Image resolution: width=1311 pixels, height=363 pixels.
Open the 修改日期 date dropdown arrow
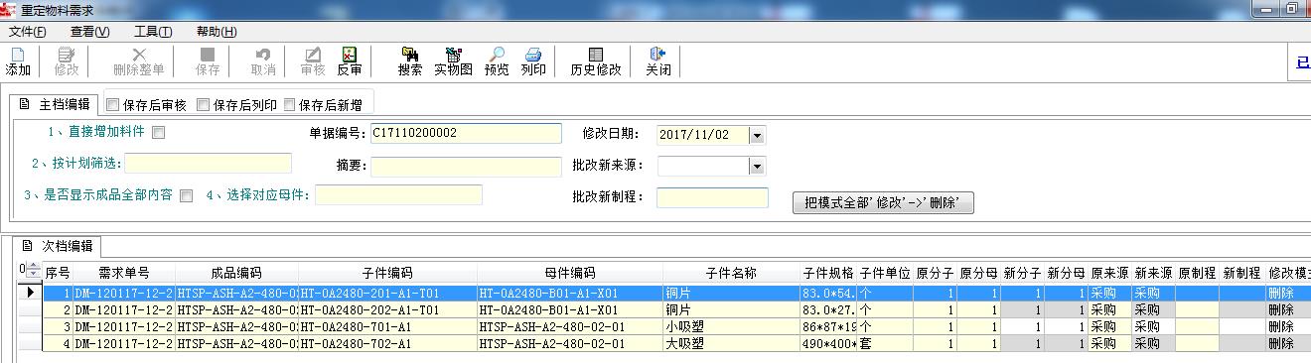click(757, 135)
